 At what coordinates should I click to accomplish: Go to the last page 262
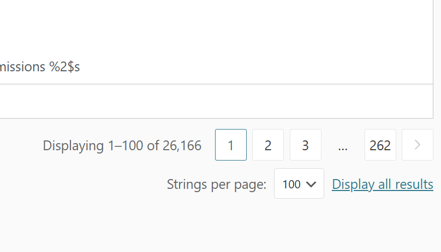pos(380,145)
